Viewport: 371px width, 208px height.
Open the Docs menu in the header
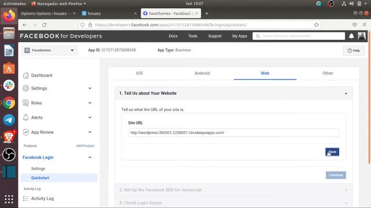tap(173, 36)
